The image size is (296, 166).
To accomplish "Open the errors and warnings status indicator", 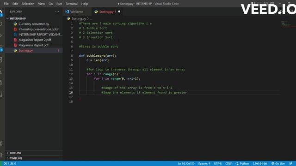I will click(10, 163).
